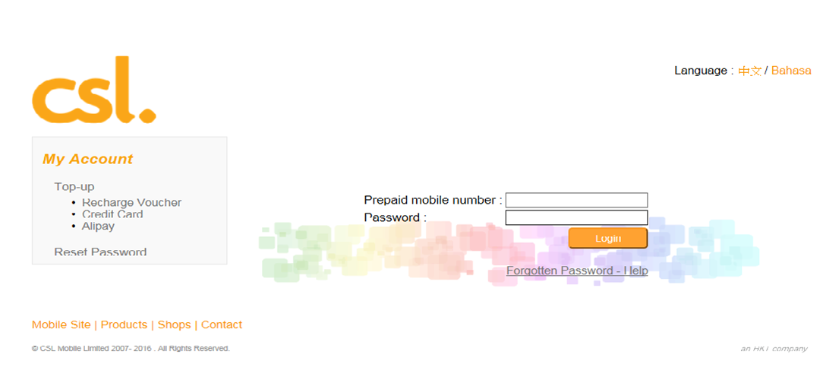This screenshot has width=823, height=367.
Task: Open Reset Password in sidebar
Action: pos(100,252)
